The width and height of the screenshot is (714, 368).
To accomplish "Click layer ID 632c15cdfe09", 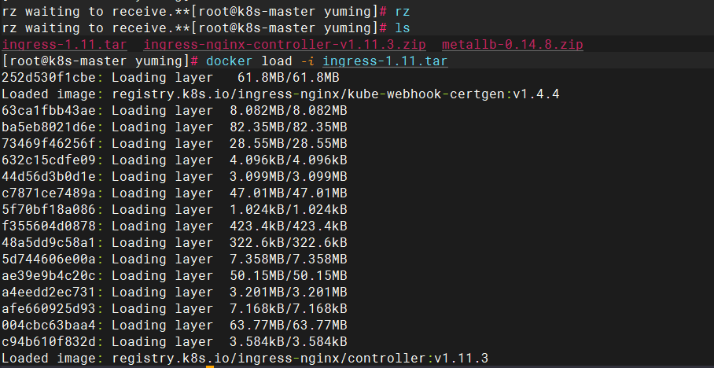I will [x=49, y=160].
